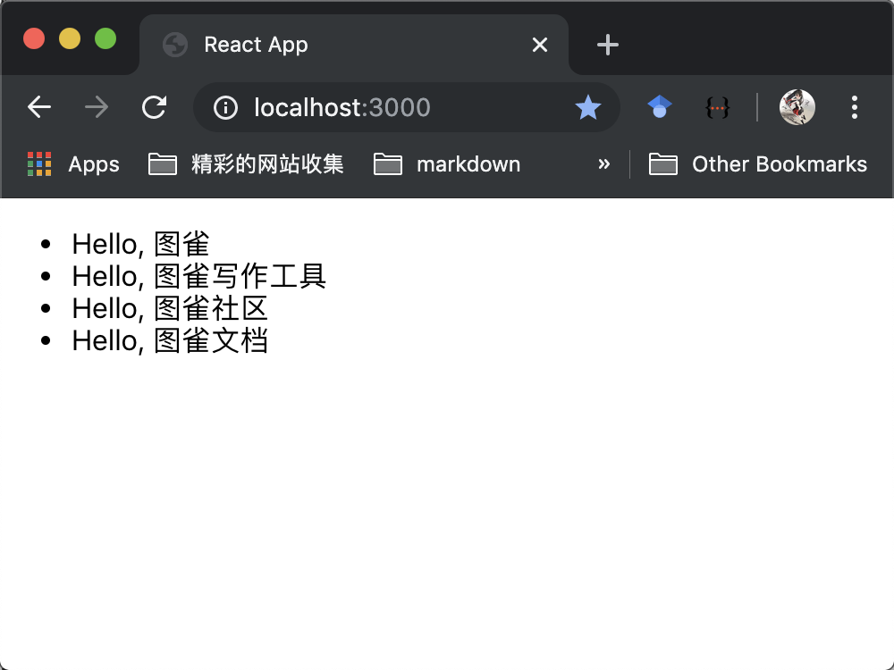Click inside the address bar
Viewport: 894px width, 670px height.
[x=375, y=107]
